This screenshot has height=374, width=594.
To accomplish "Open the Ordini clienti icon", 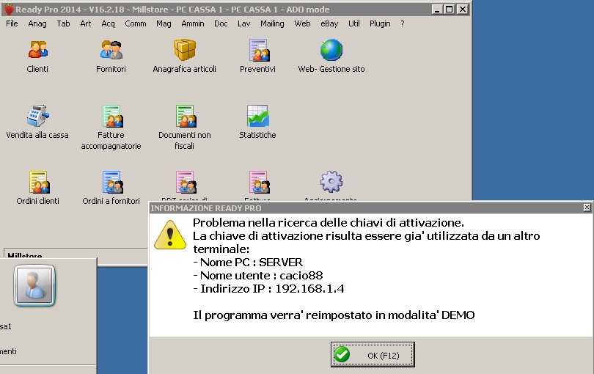I will click(39, 182).
